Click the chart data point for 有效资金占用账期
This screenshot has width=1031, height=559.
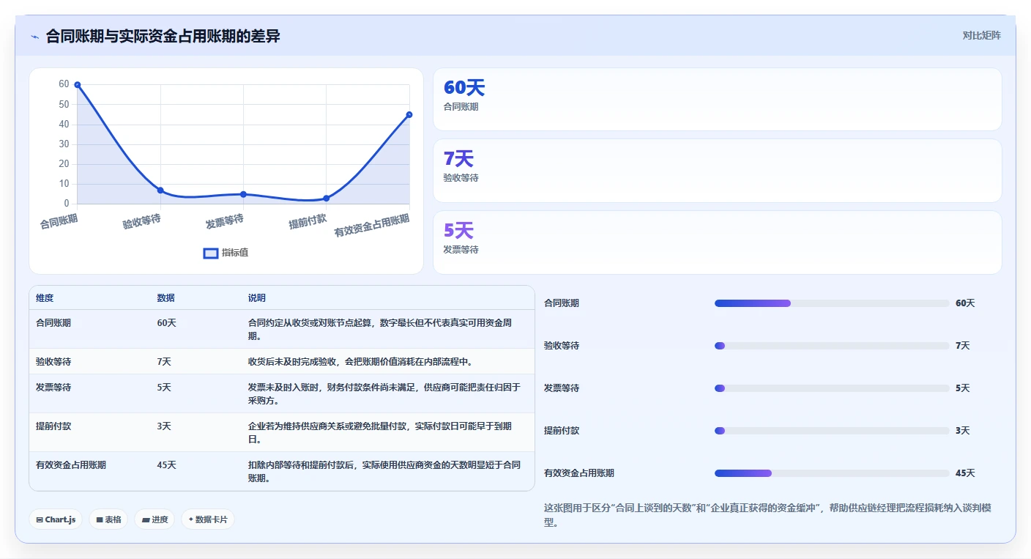pyautogui.click(x=409, y=114)
